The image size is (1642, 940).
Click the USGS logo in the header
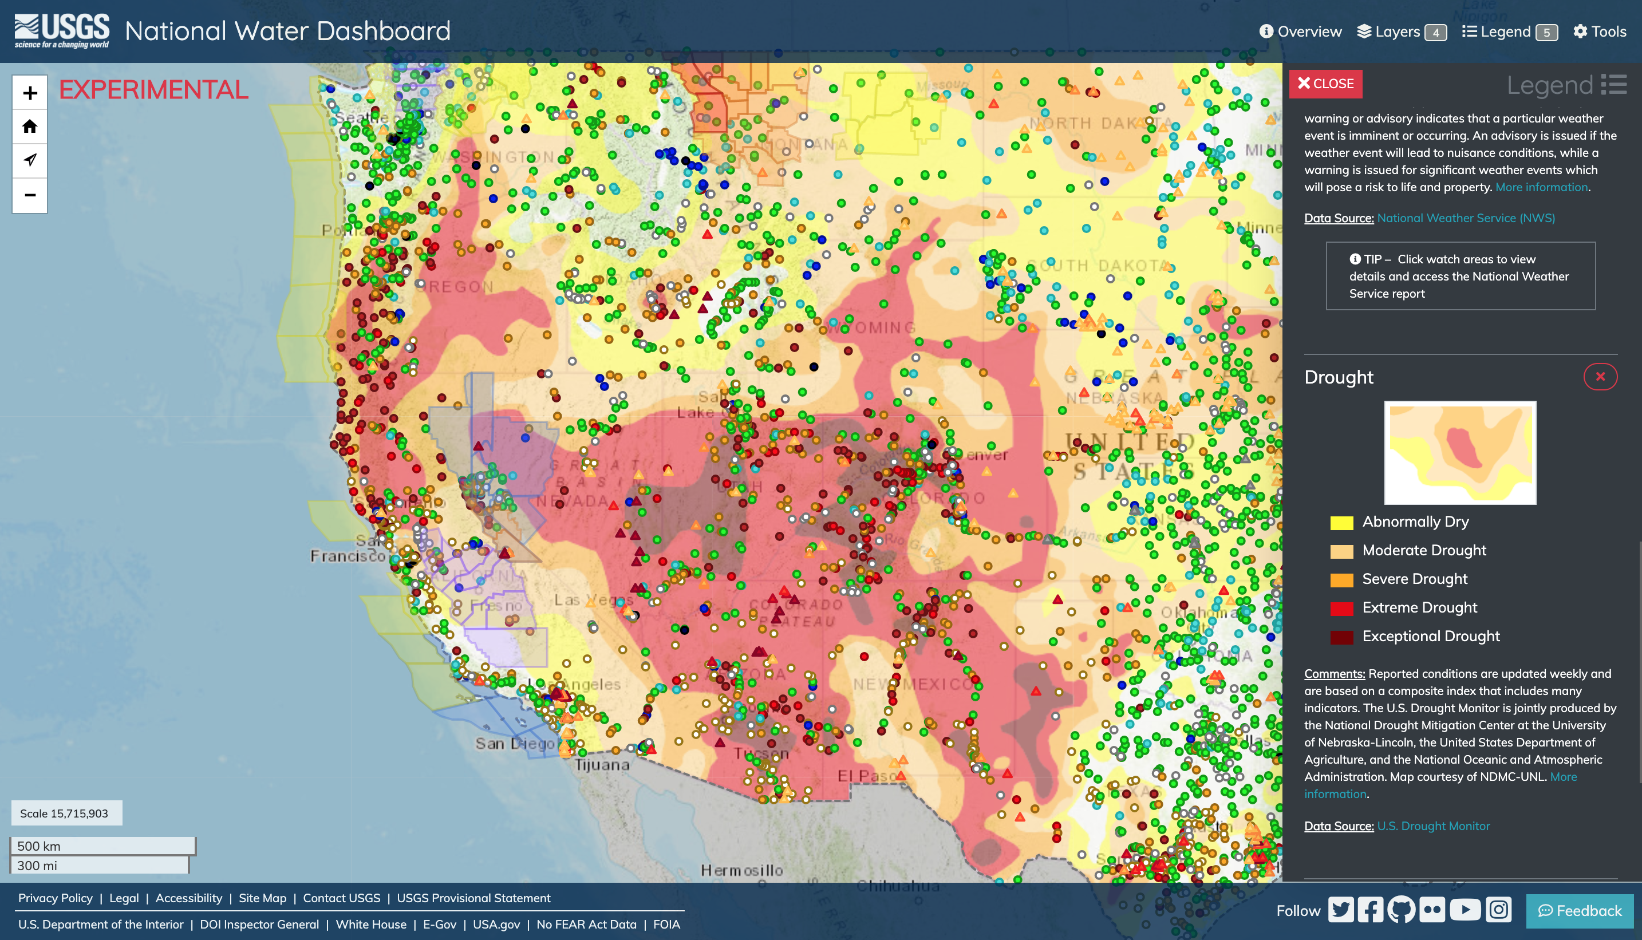(62, 31)
